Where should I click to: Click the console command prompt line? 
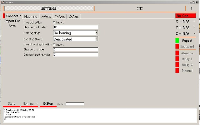[5, 119]
